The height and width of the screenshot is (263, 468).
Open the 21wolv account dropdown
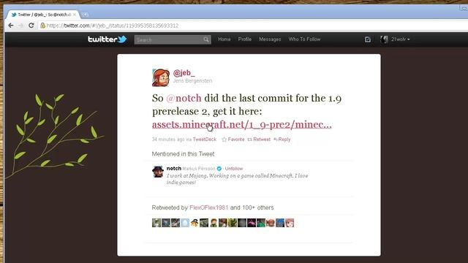[400, 39]
